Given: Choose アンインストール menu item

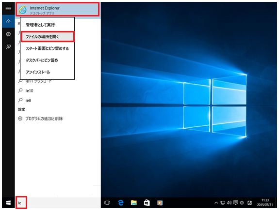Looking at the screenshot, I should [x=47, y=72].
